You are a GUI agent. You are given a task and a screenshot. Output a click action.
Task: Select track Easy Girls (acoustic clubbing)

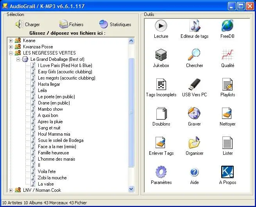click(65, 72)
